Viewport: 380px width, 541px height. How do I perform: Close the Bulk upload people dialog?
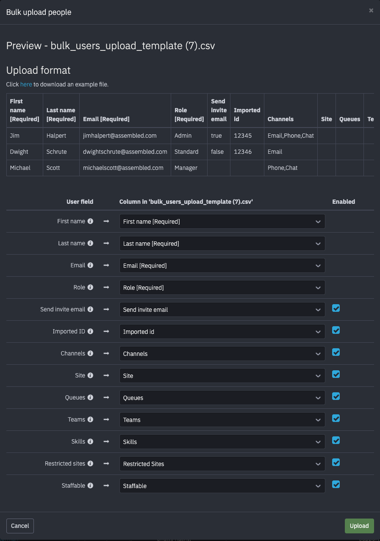click(371, 11)
